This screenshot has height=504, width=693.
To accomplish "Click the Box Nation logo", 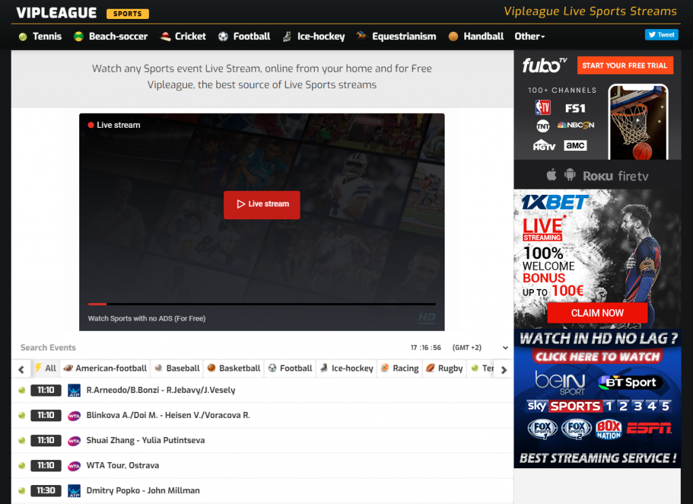I will coord(608,430).
